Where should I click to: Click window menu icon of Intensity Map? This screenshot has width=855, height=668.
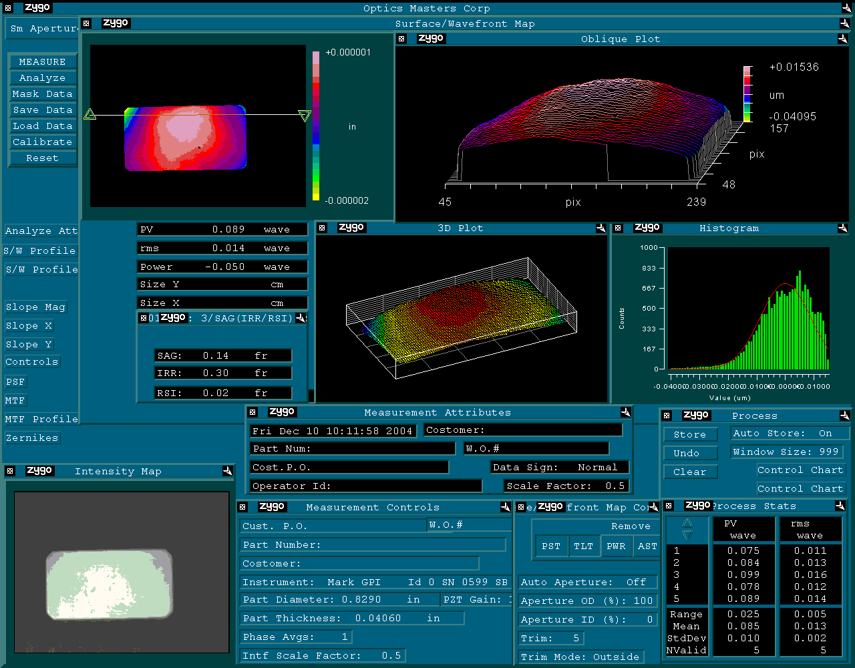point(10,471)
